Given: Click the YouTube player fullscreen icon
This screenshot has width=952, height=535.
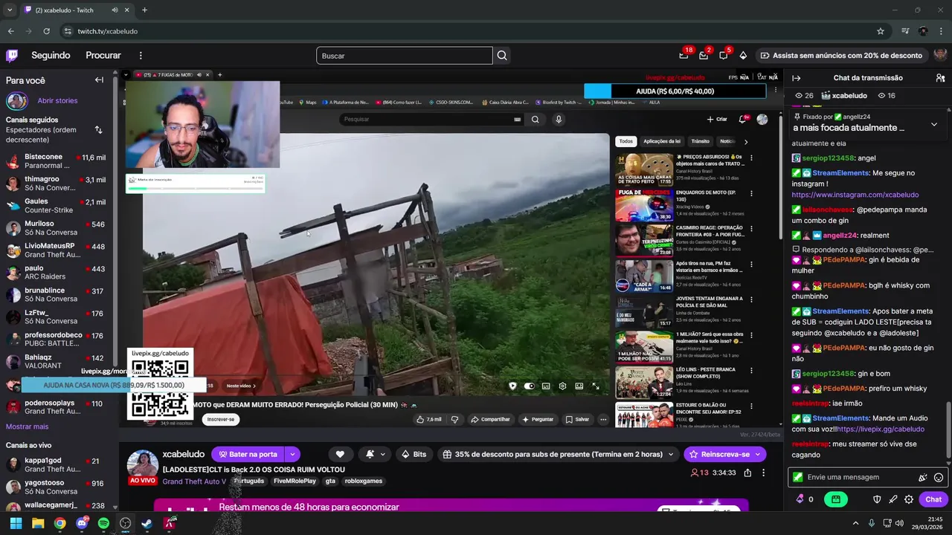Looking at the screenshot, I should 596,386.
